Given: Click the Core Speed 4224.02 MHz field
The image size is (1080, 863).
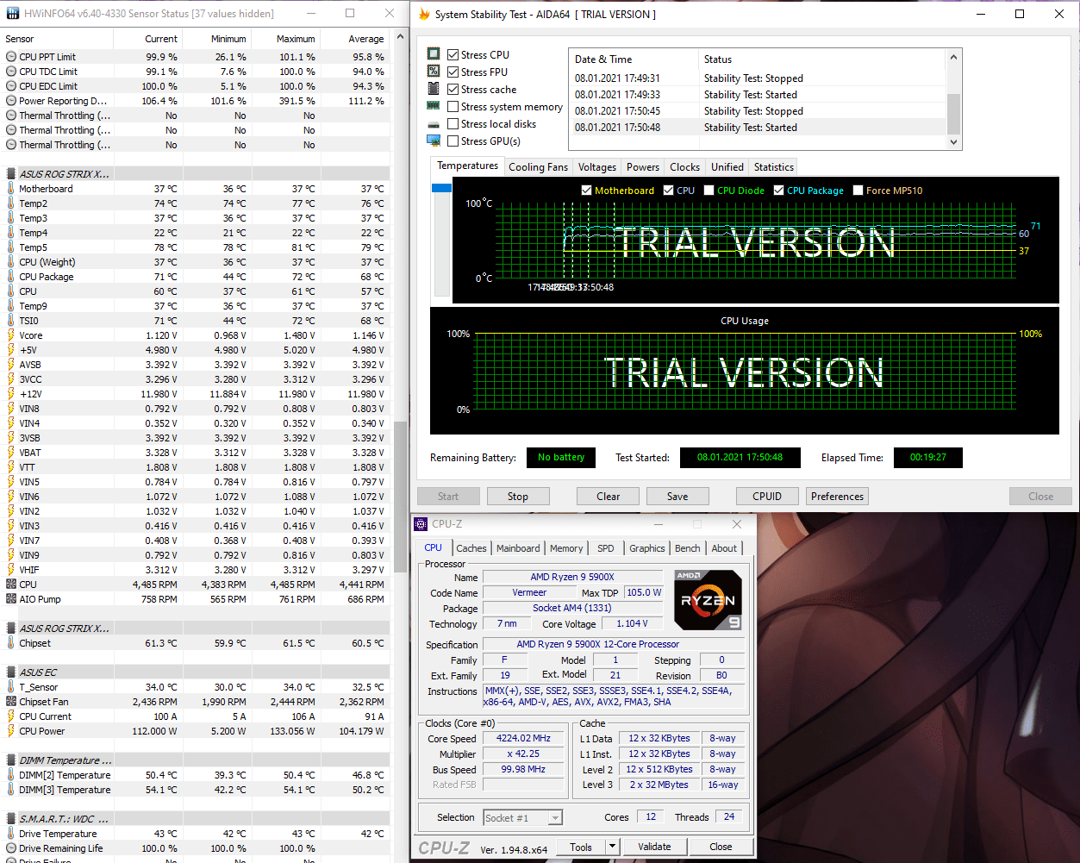Looking at the screenshot, I should [523, 738].
